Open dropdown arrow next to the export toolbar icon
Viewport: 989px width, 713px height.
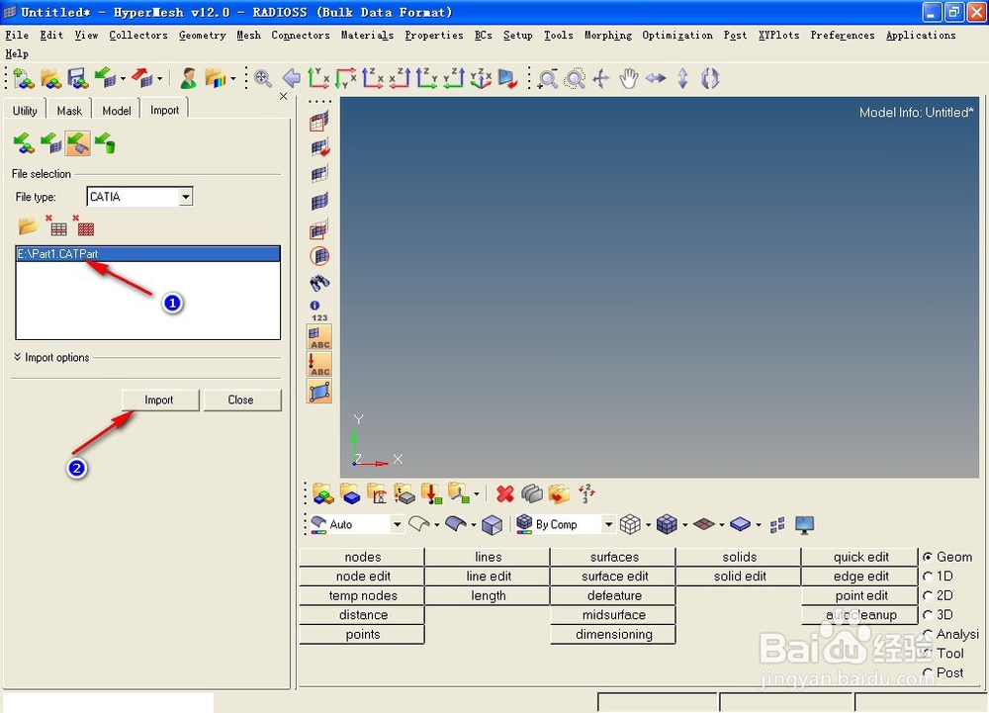(x=159, y=79)
